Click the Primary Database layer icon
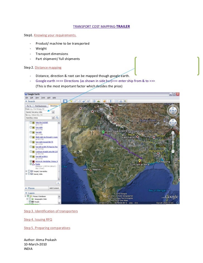Screen dimensions: 203x263 click(31, 196)
